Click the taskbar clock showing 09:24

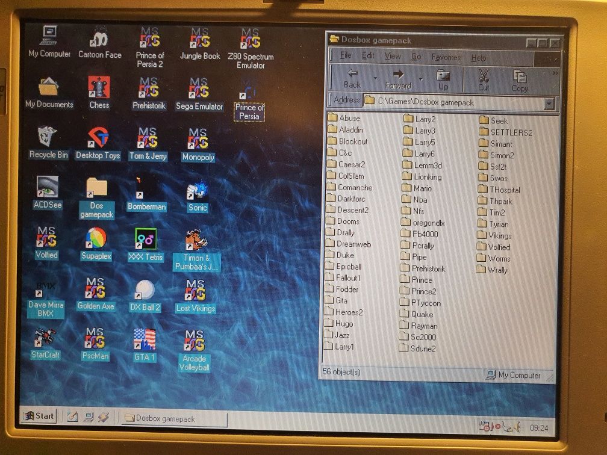click(x=538, y=428)
